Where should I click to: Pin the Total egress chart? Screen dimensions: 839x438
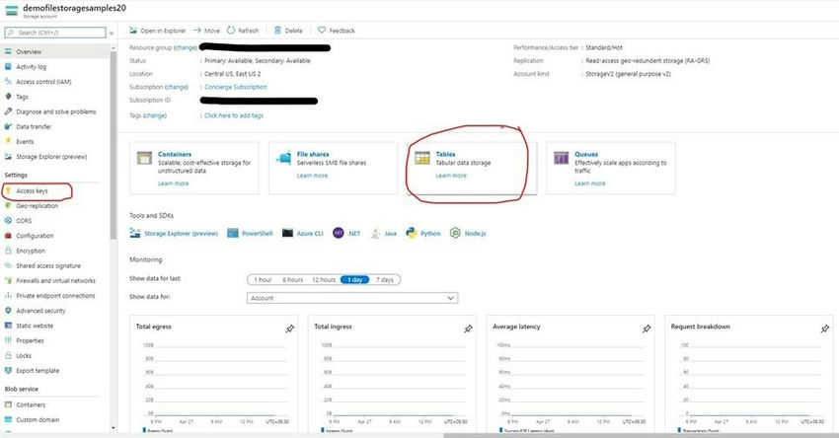coord(289,328)
